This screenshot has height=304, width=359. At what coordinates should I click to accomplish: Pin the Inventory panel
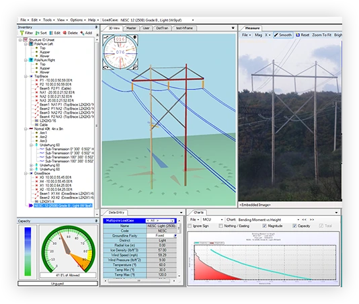coord(96,27)
